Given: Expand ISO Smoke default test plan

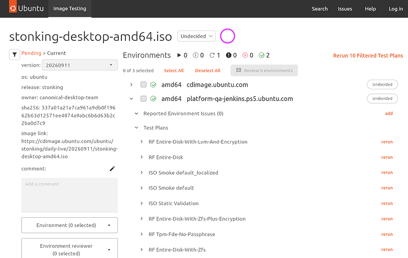Looking at the screenshot, I should pos(142,188).
